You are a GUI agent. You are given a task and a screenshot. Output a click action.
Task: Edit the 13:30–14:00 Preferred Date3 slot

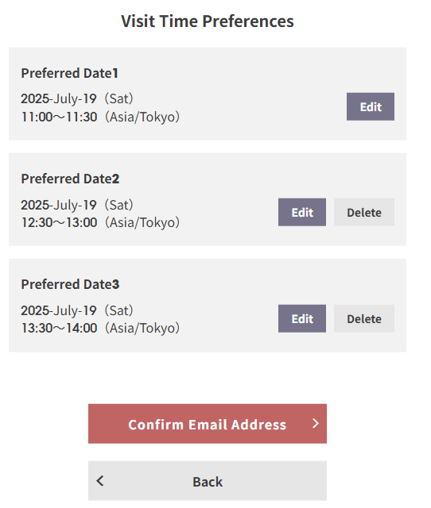(x=302, y=318)
